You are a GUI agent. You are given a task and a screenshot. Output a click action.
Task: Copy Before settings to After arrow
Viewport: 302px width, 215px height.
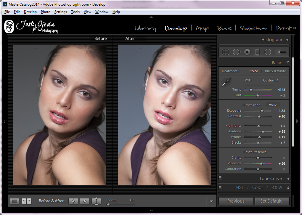(73, 201)
